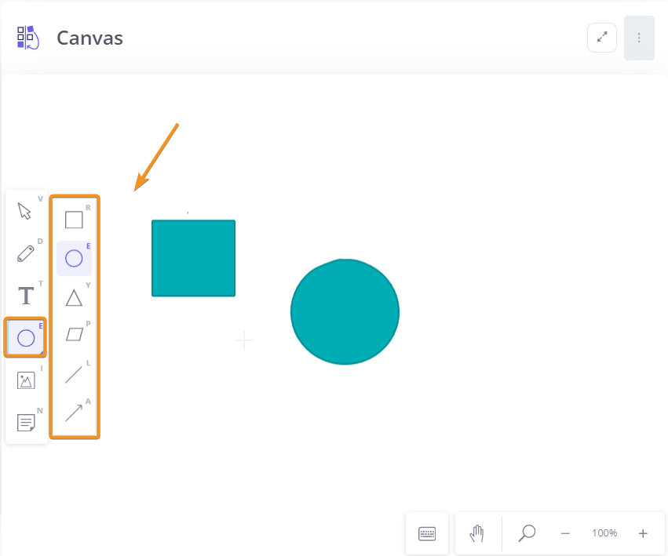The image size is (668, 556).
Task: Click the 100% zoom level
Action: (604, 533)
